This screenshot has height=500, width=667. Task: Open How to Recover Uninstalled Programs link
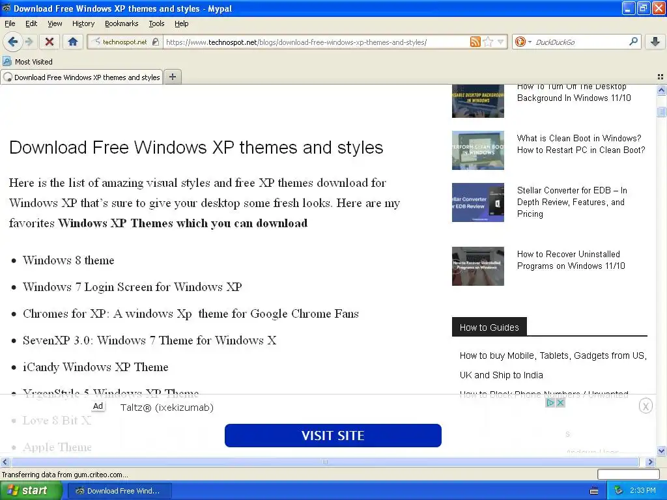pyautogui.click(x=571, y=260)
